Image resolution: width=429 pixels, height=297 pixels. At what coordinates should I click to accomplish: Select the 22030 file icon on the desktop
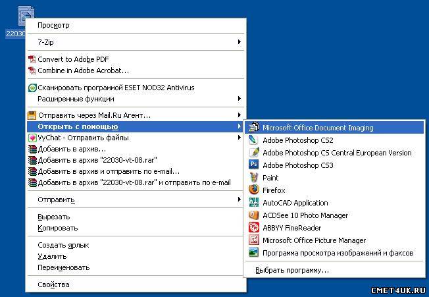25,14
